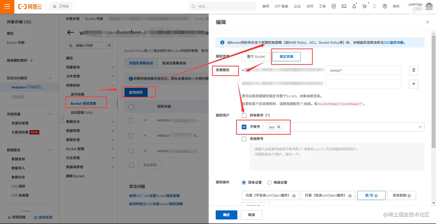The width and height of the screenshot is (436, 224).
Task: Open the shopping cart icon
Action: coord(364,6)
